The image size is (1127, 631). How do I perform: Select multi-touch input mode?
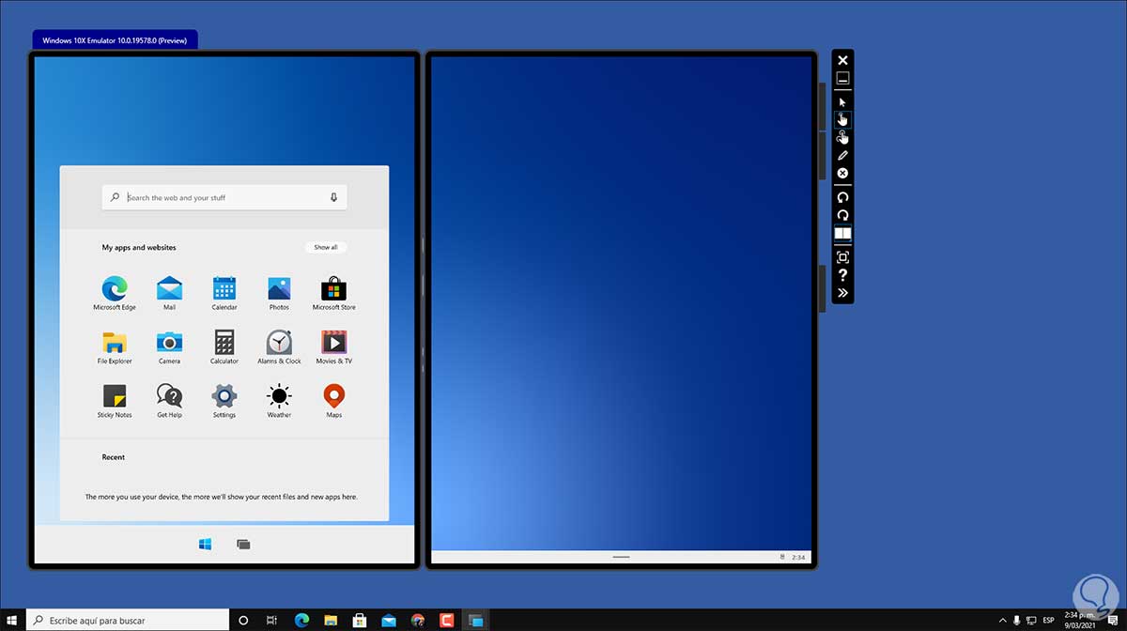coord(842,137)
